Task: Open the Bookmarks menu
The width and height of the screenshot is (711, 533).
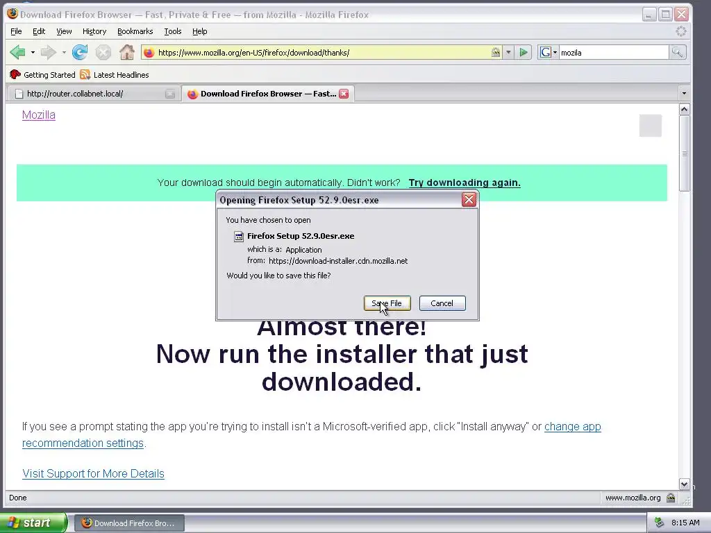Action: 135,31
